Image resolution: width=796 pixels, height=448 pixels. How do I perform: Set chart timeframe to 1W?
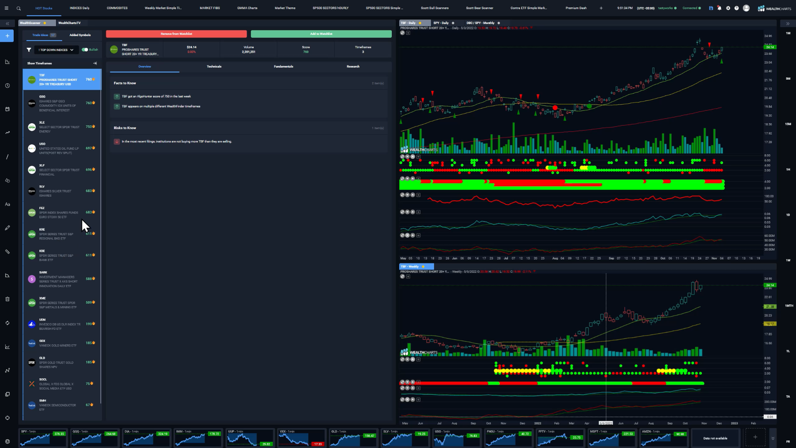[x=788, y=260]
